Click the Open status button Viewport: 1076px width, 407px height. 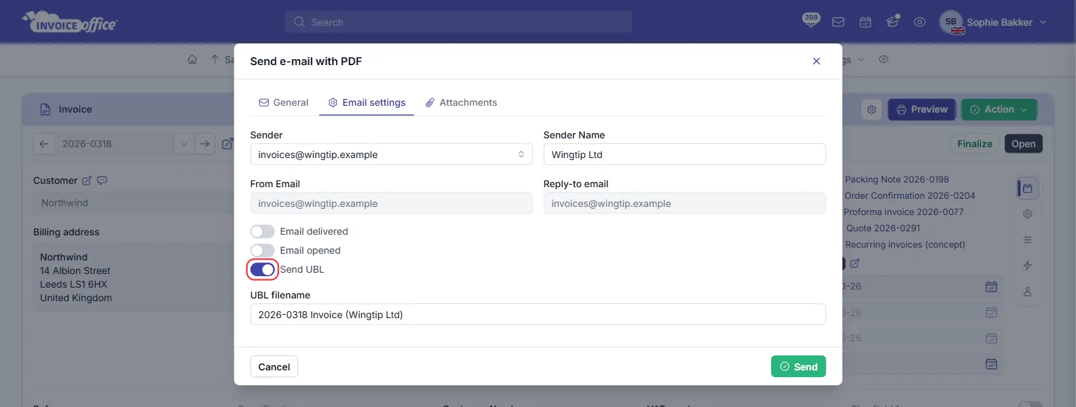click(x=1024, y=144)
